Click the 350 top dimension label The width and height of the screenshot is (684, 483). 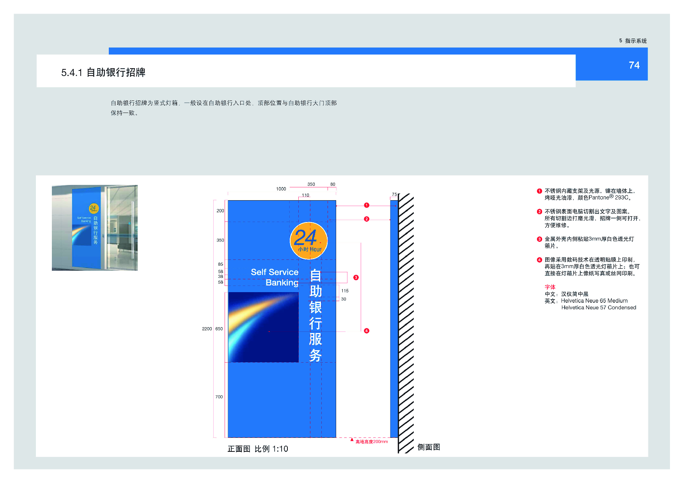(311, 184)
